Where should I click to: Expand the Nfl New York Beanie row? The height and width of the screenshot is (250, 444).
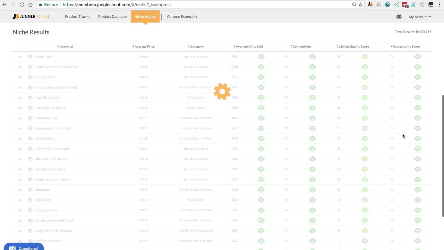coord(20,159)
